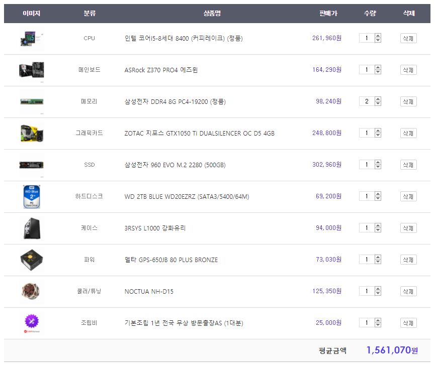The width and height of the screenshot is (435, 366).
Task: Delete the 파워 row
Action: click(x=408, y=260)
